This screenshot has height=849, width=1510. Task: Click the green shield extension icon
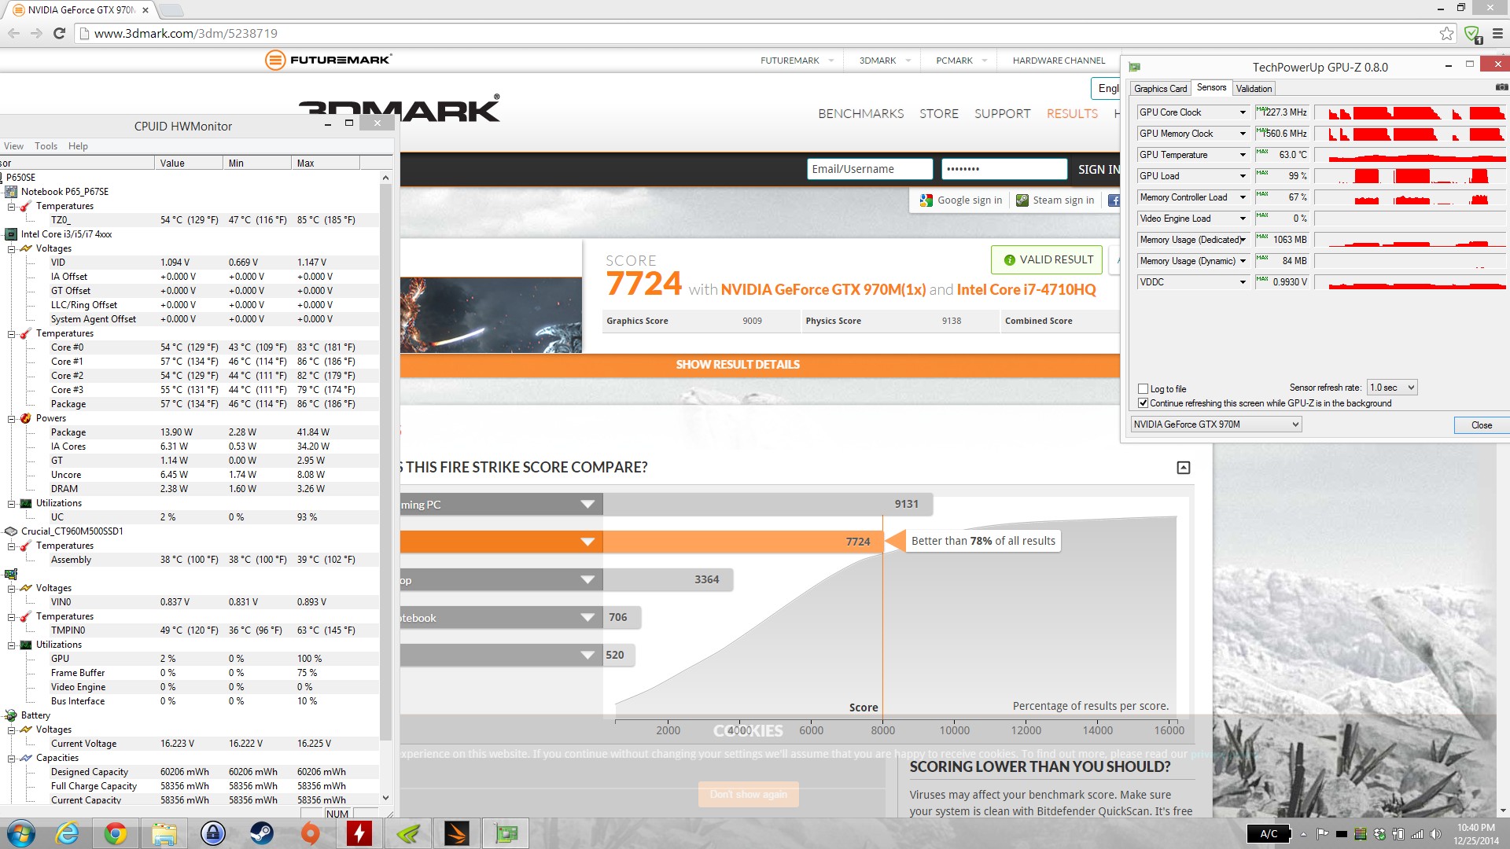(x=1472, y=34)
